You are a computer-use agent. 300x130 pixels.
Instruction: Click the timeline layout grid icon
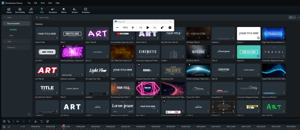4,121
